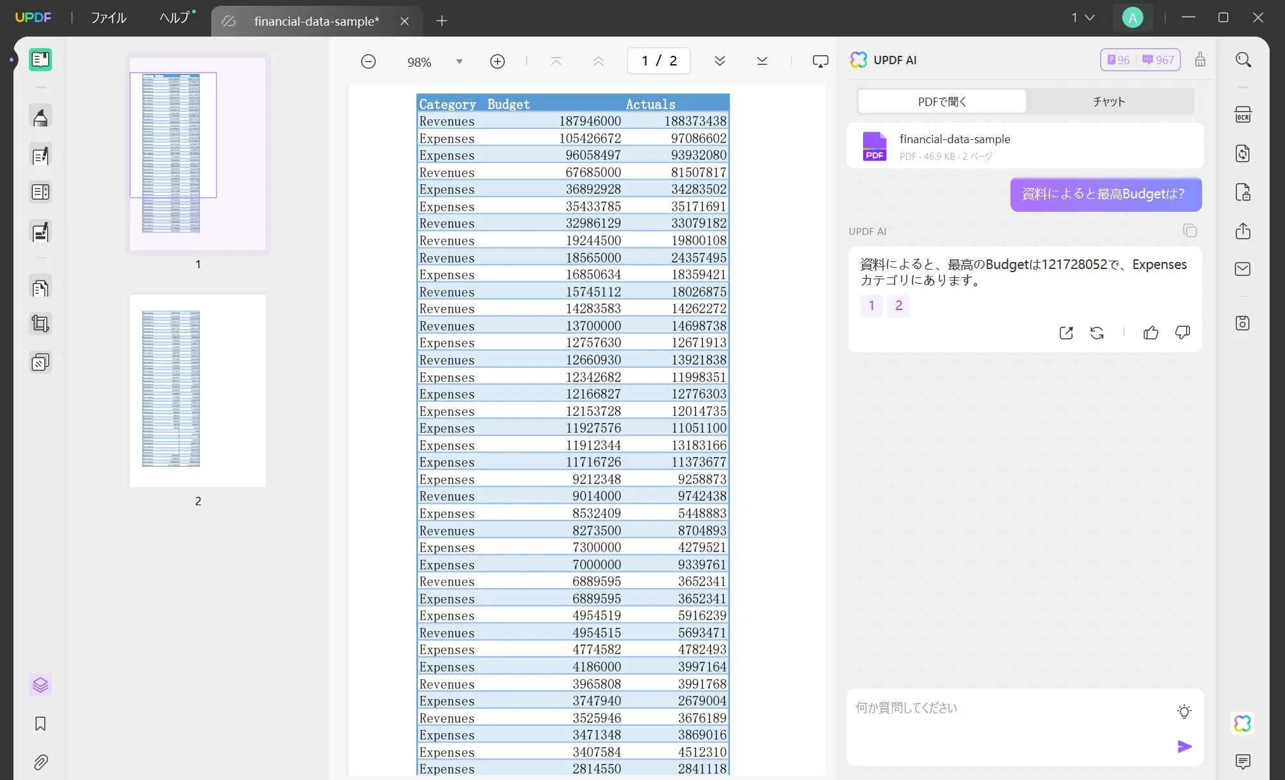
Task: Select page 1 thumbnail
Action: pyautogui.click(x=198, y=154)
